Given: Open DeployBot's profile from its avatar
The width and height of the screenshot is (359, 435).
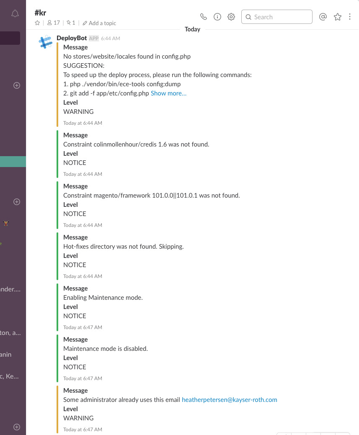Looking at the screenshot, I should (45, 42).
